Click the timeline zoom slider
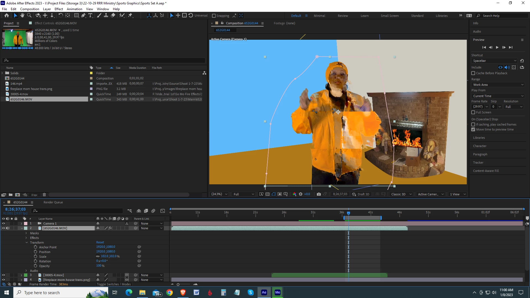 (x=178, y=284)
